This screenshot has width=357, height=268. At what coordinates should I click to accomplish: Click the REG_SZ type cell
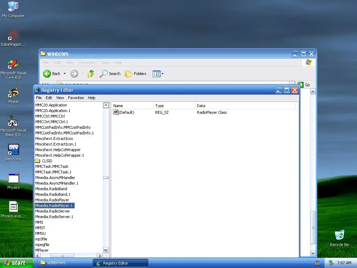coord(162,112)
